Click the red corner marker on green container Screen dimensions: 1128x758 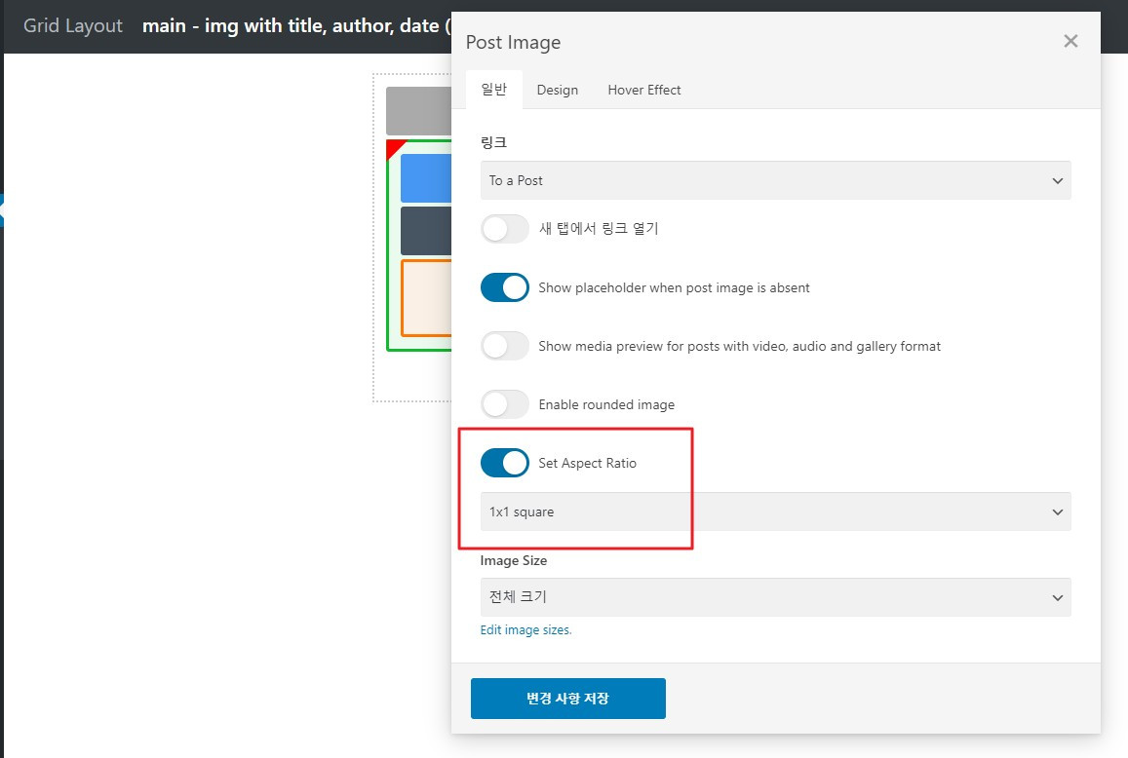tap(394, 146)
